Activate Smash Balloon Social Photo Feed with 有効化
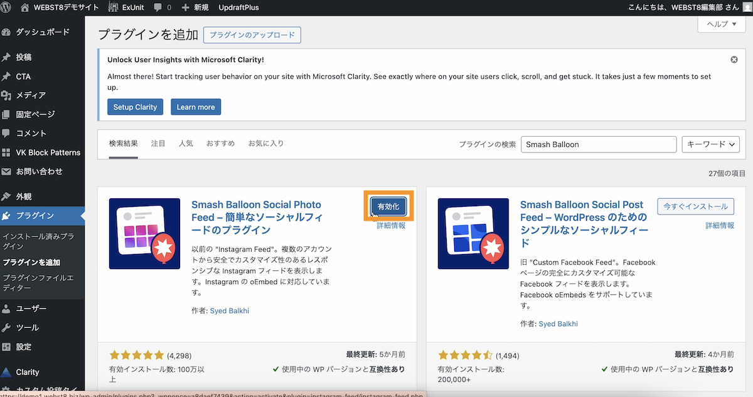This screenshot has height=397, width=753. (x=388, y=205)
